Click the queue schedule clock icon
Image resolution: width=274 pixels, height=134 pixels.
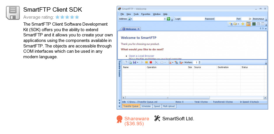point(176,62)
